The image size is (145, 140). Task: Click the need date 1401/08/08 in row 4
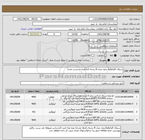[x=15, y=120]
